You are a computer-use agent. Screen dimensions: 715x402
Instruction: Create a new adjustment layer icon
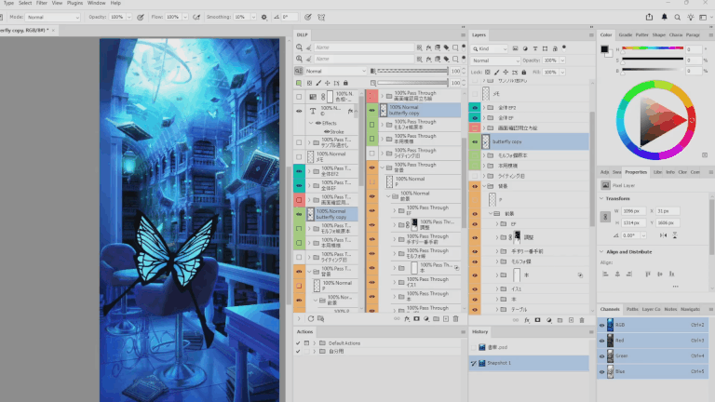[549, 320]
